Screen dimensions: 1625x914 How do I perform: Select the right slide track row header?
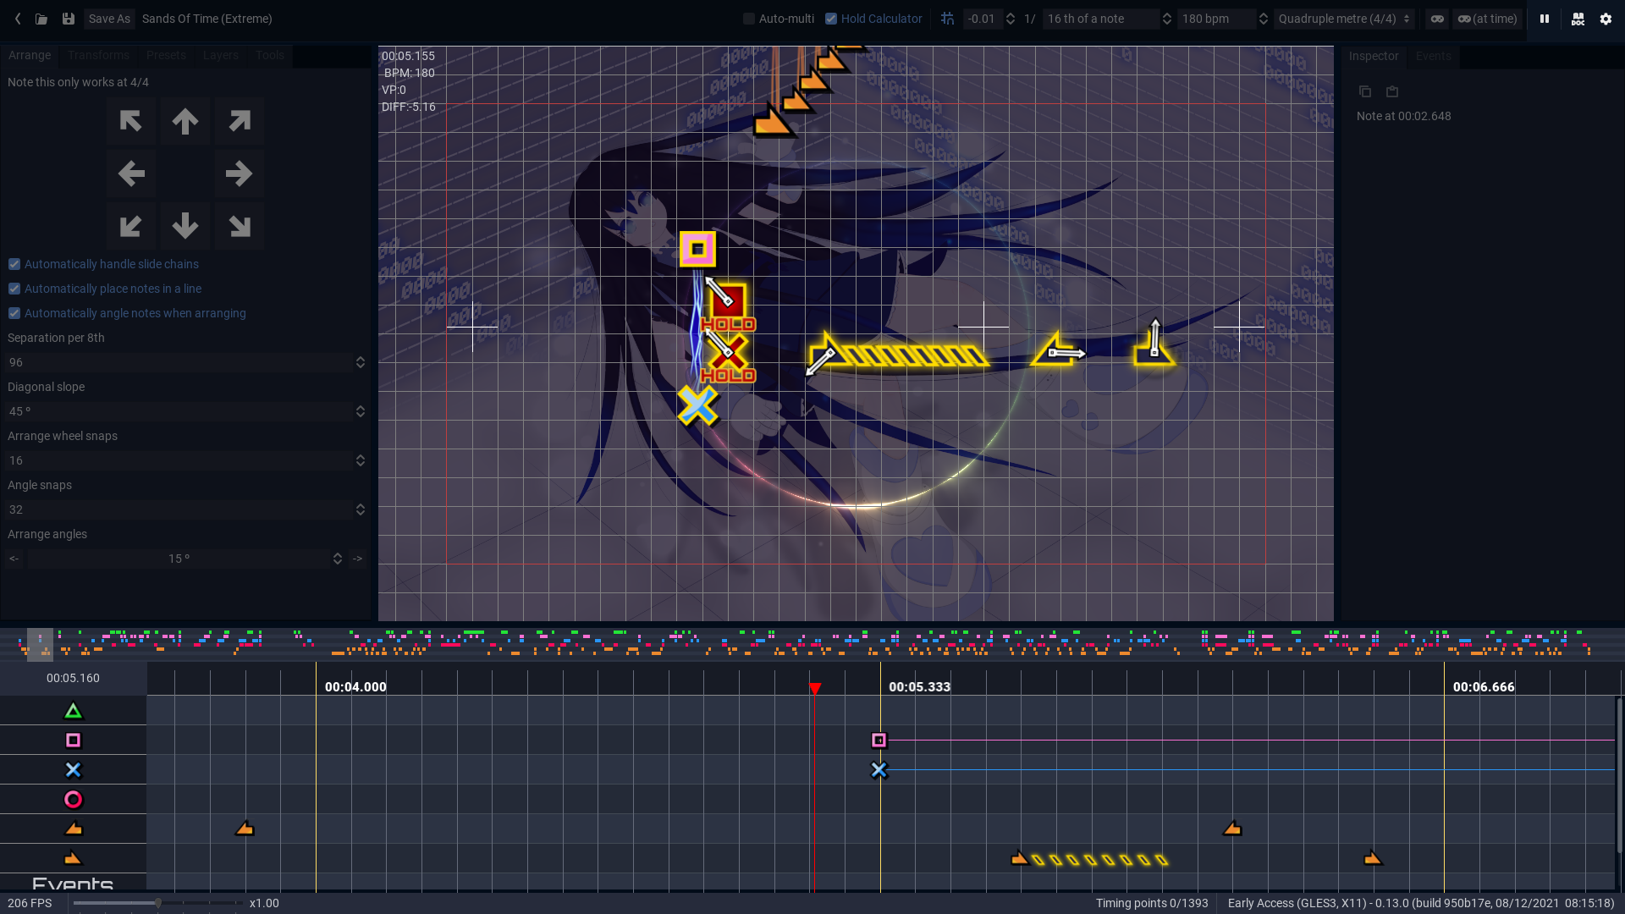73,859
